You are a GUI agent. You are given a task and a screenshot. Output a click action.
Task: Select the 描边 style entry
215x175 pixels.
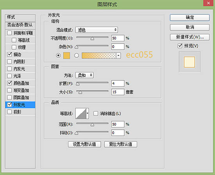click(x=17, y=54)
